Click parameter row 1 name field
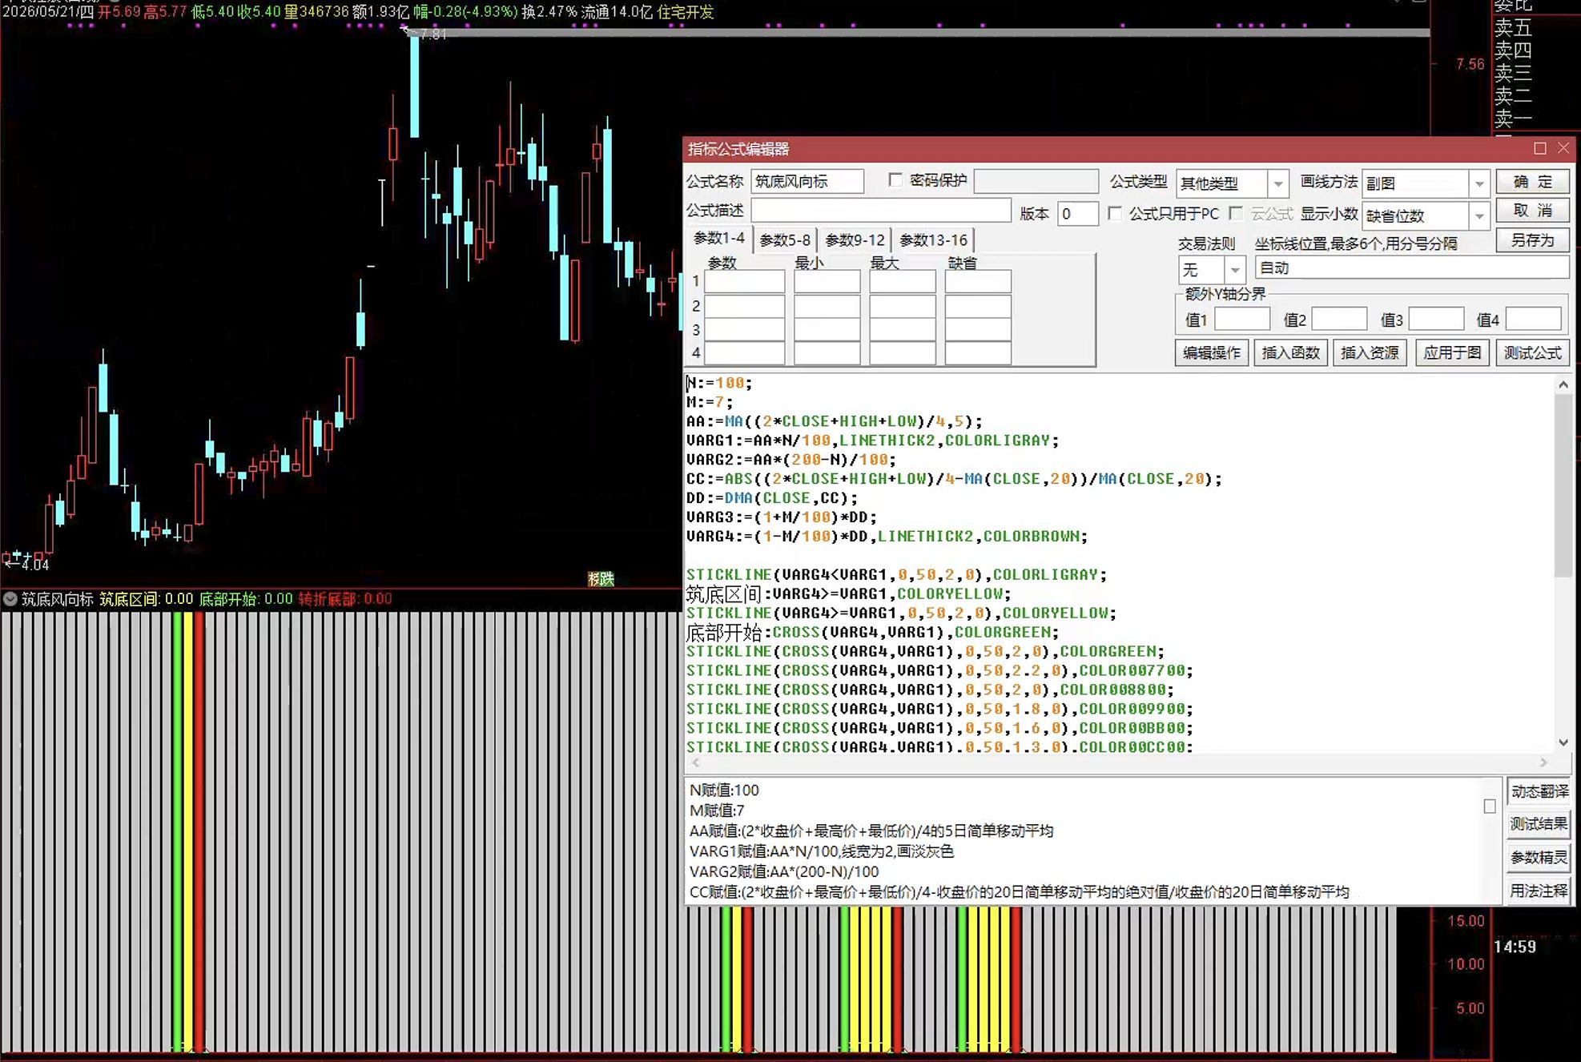Viewport: 1581px width, 1062px height. tap(744, 281)
